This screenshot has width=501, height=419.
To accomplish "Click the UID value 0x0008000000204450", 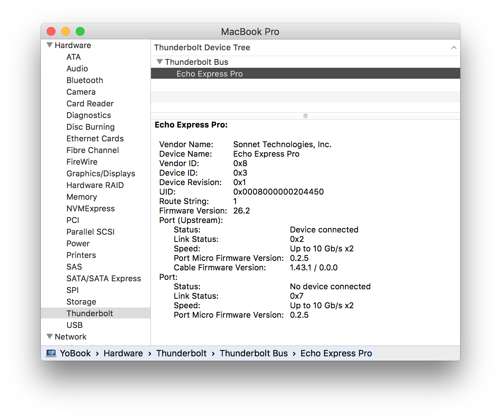I will (279, 192).
